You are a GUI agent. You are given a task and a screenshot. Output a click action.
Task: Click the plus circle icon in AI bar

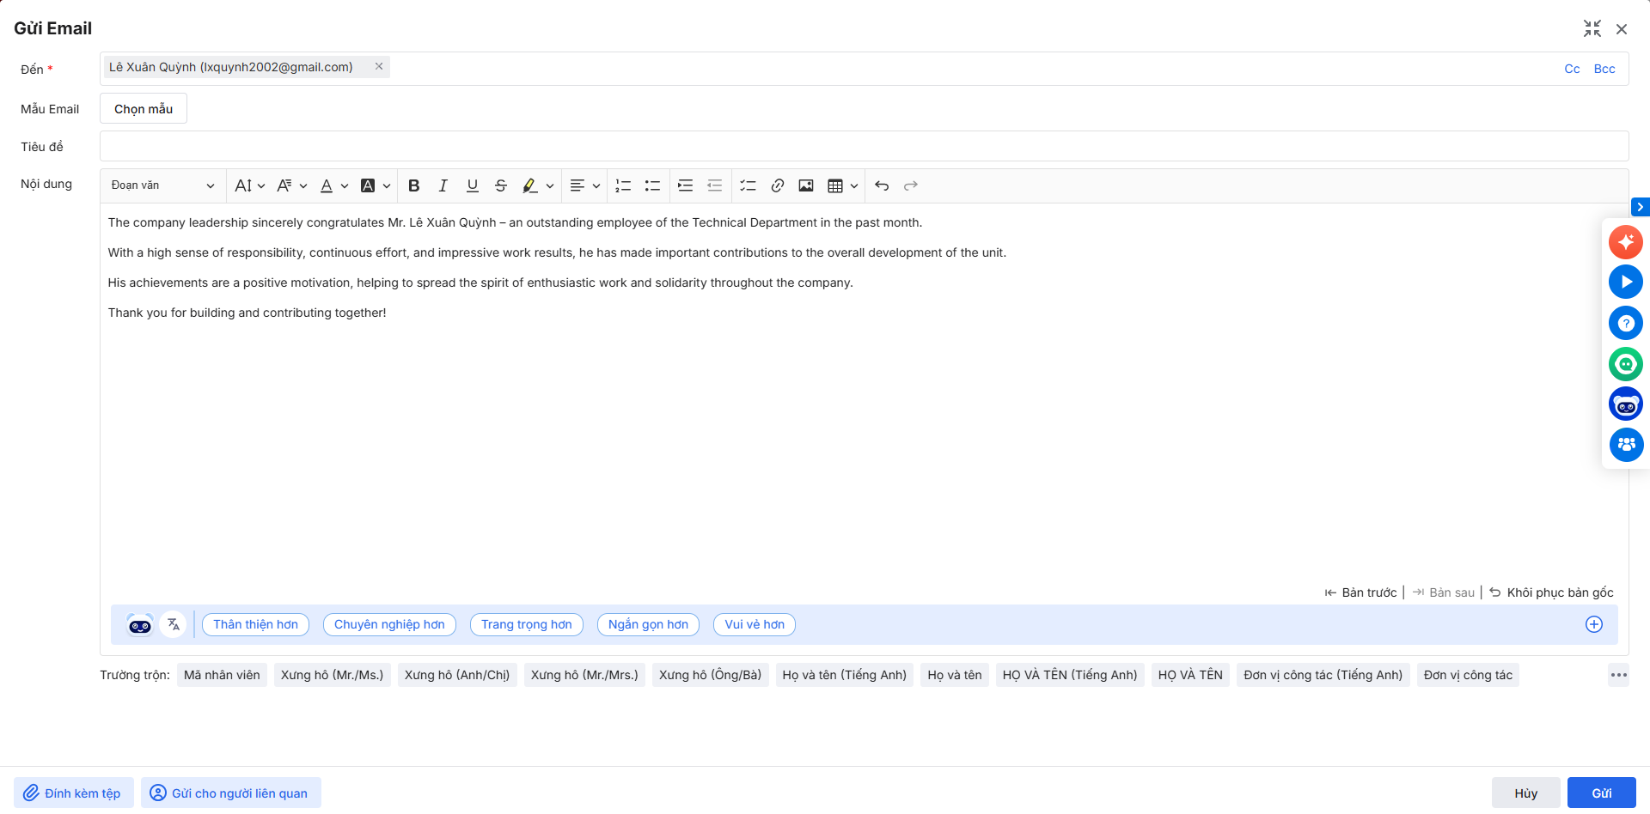point(1594,624)
